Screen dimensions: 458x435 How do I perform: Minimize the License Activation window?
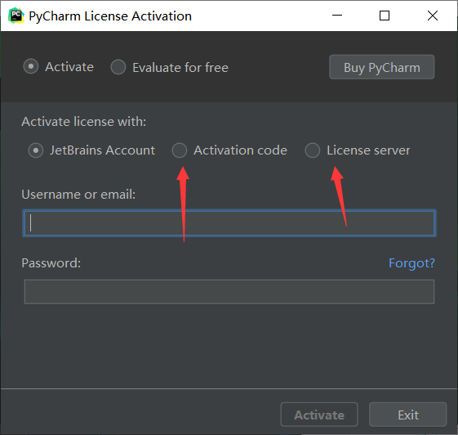coord(337,16)
